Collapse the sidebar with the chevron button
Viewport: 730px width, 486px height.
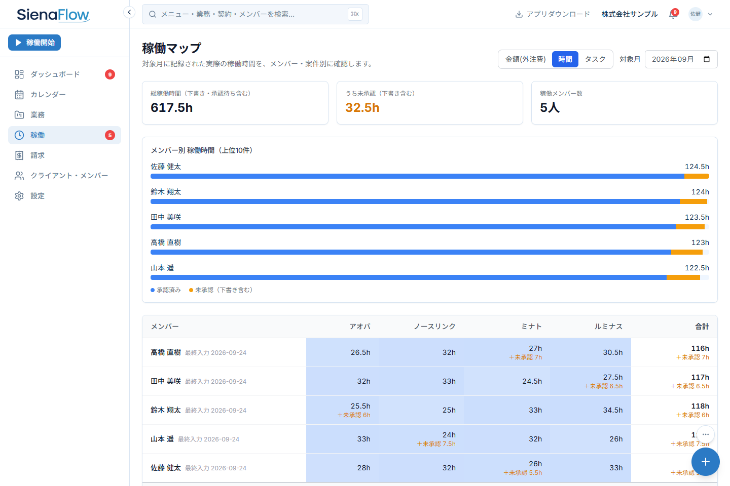click(129, 12)
